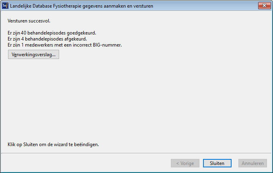Click the incorrect BIG-nummer medewerkers line

pos(64,45)
